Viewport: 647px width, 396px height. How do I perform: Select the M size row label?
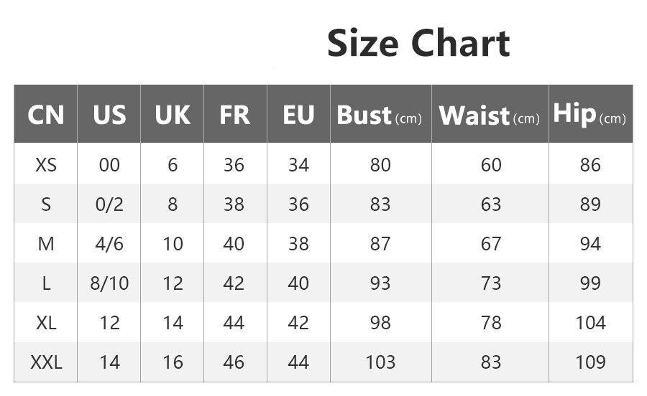pos(46,244)
